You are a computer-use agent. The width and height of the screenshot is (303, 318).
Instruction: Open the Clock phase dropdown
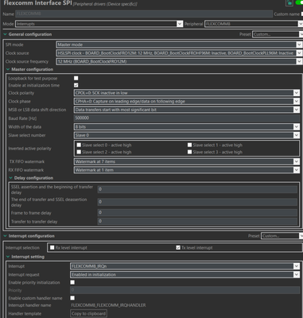coord(187,101)
